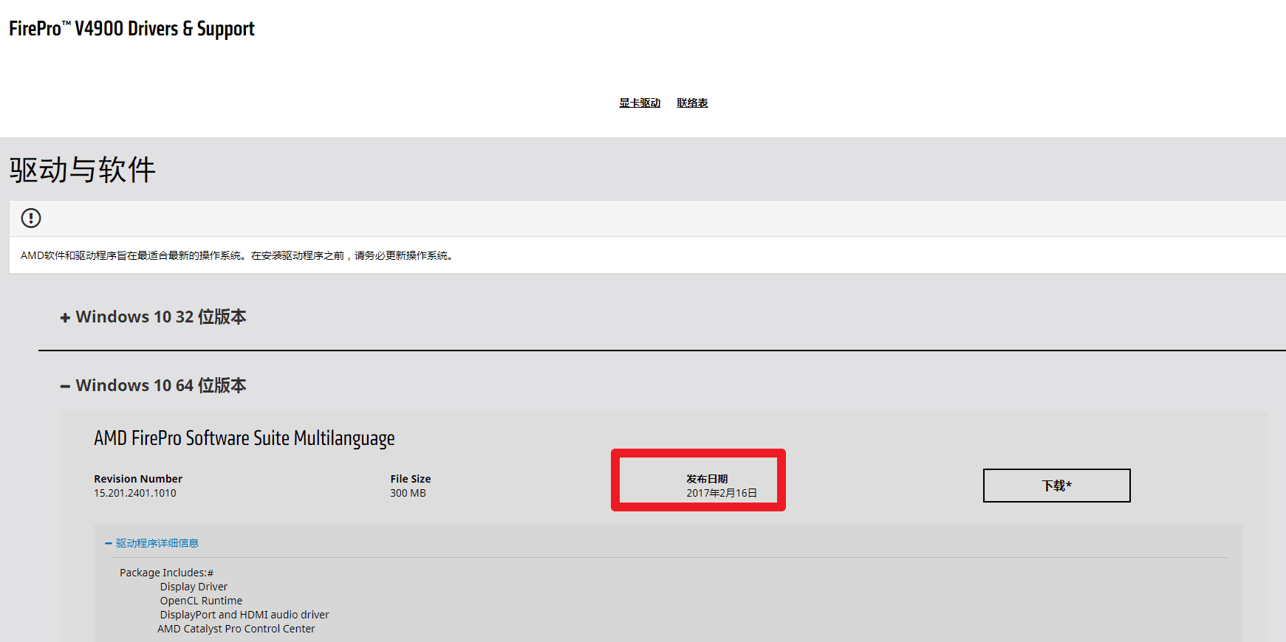Click the 下载* download button
The image size is (1286, 642).
[x=1056, y=486]
